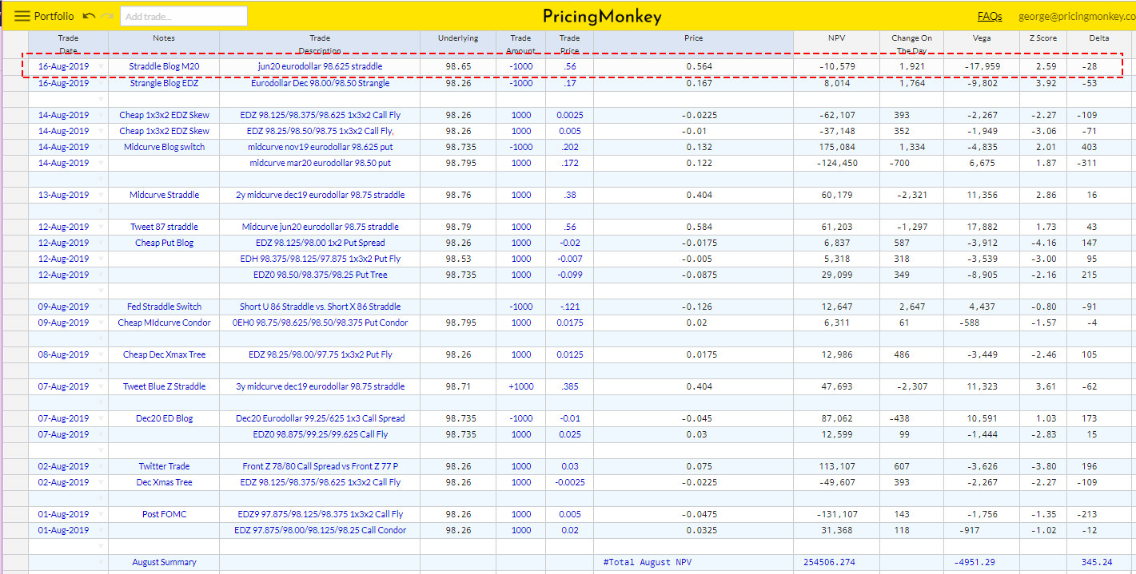Select 'EDZ 97.875/98.00/98.125/98.25 Call Condor' cell
The height and width of the screenshot is (574, 1136).
[x=320, y=530]
